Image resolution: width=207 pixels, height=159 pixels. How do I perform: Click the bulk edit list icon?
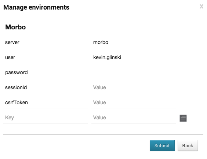coord(183,118)
